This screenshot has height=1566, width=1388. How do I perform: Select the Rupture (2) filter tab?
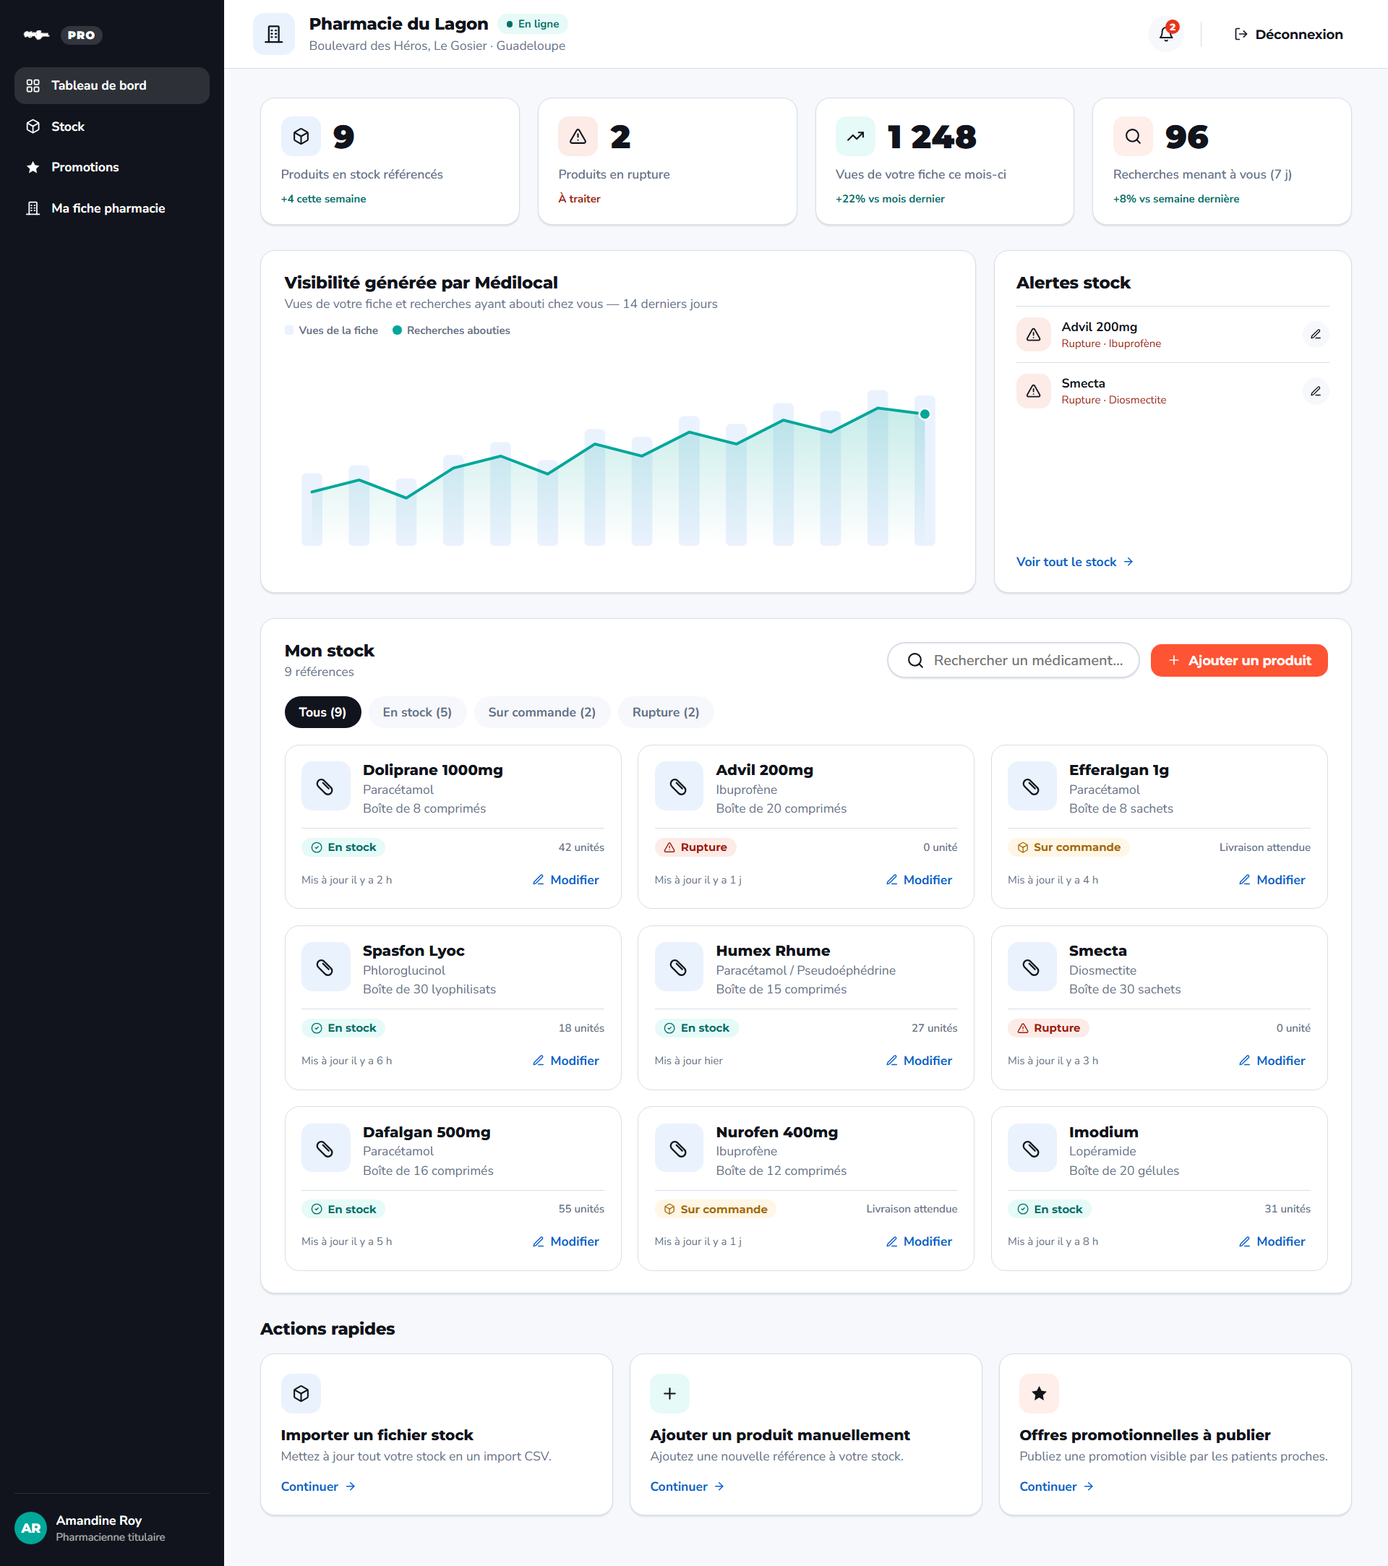pos(665,711)
